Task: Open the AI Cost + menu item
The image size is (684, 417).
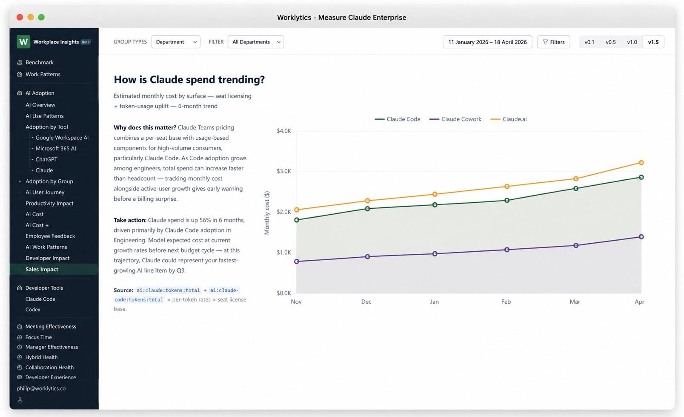Action: 37,225
